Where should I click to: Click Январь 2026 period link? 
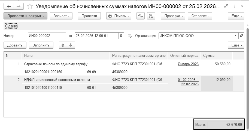pyautogui.click(x=188, y=64)
